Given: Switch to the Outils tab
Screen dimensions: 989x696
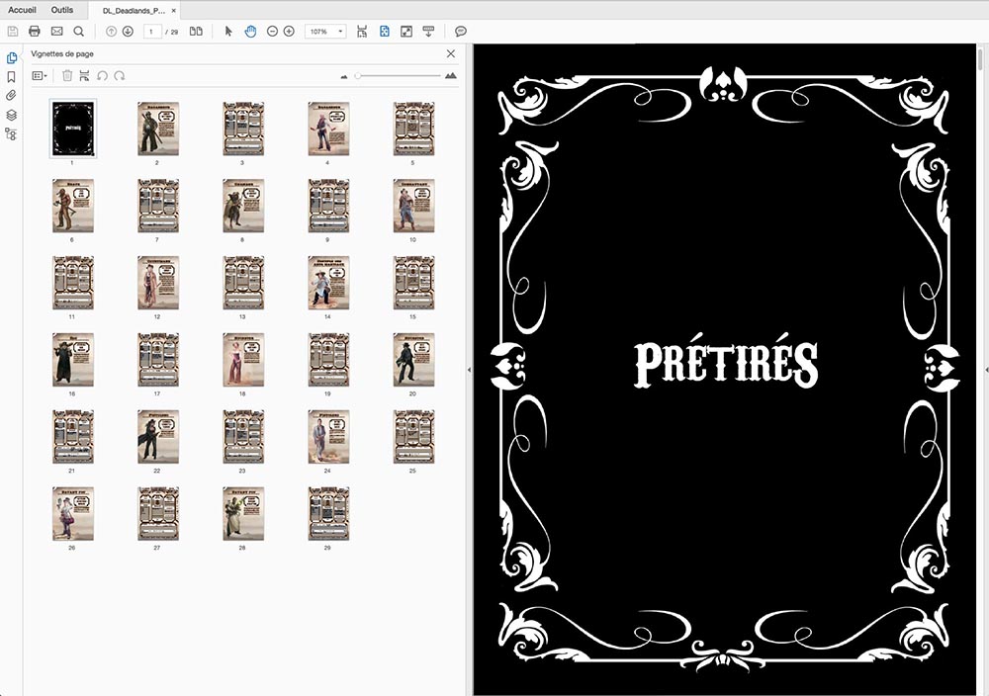Looking at the screenshot, I should pos(62,9).
